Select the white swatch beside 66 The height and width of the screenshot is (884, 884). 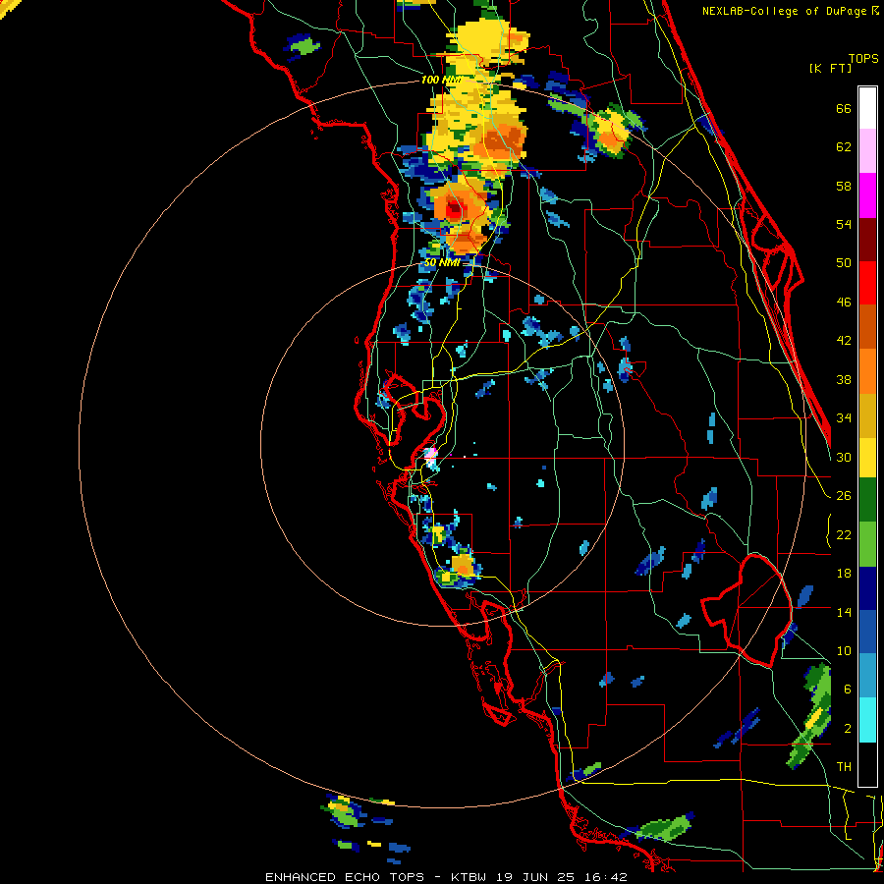[867, 108]
